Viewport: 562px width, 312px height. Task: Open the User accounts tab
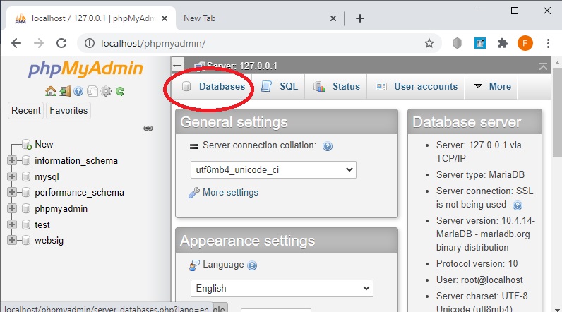(416, 86)
